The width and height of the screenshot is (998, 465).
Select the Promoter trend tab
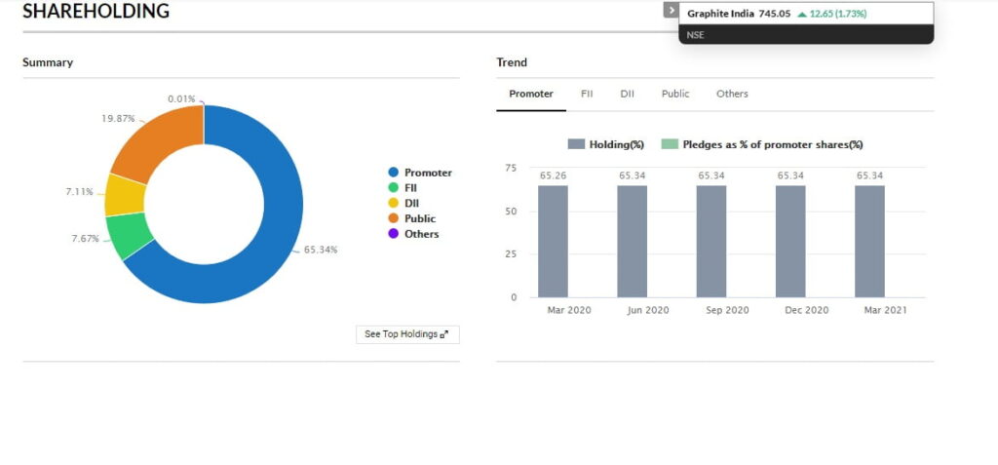(531, 94)
